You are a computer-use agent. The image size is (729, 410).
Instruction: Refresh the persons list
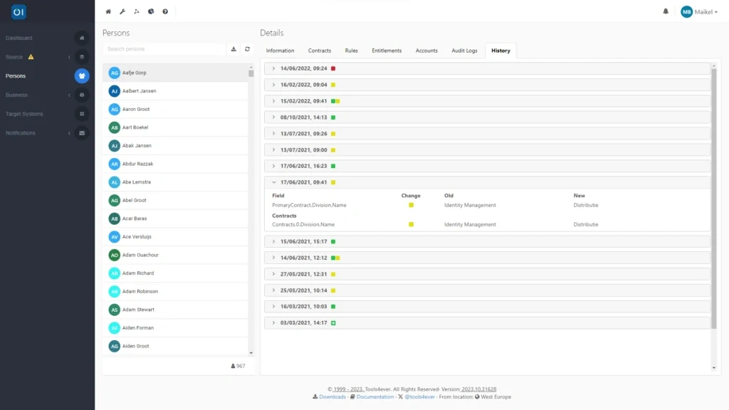pyautogui.click(x=247, y=49)
